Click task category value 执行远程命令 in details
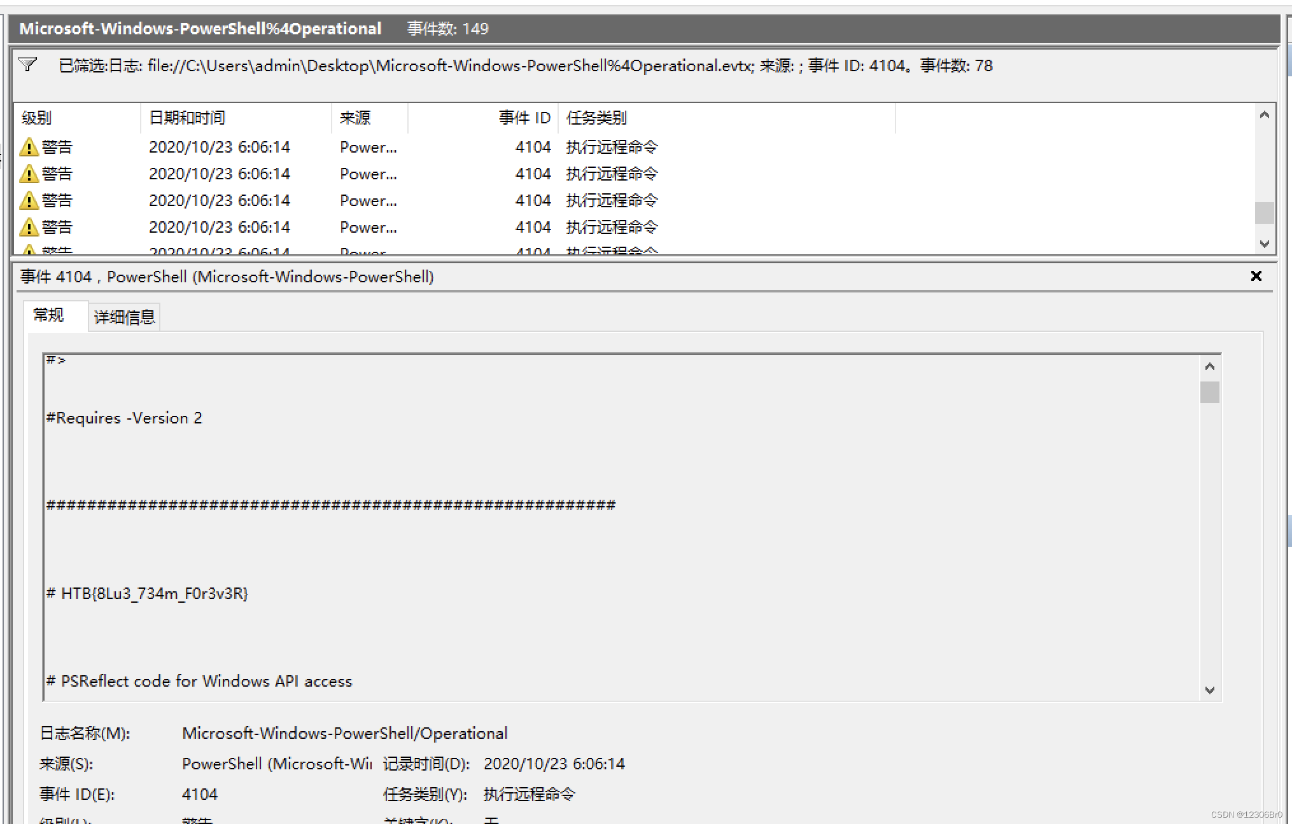 (x=530, y=794)
